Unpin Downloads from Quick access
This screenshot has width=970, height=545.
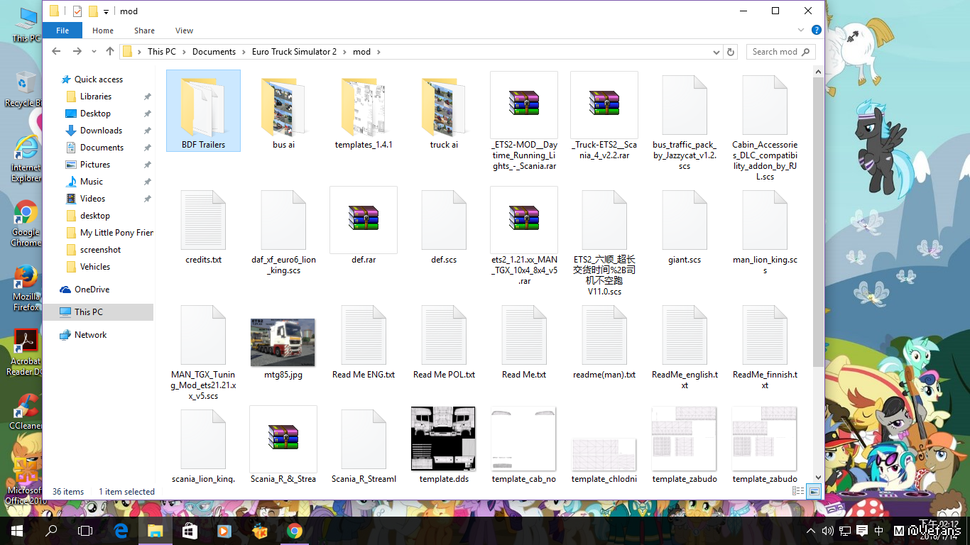(148, 131)
